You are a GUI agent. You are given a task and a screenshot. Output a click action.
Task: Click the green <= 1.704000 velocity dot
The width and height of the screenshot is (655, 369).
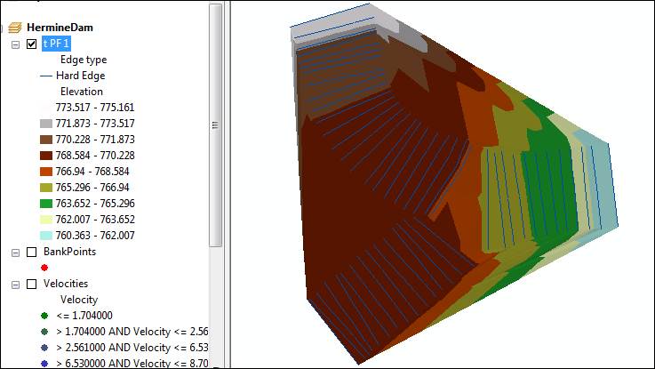coord(44,316)
